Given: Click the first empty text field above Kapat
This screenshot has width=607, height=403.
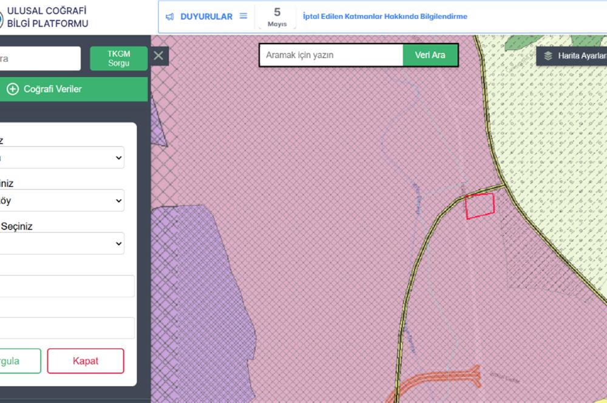Looking at the screenshot, I should 67,286.
